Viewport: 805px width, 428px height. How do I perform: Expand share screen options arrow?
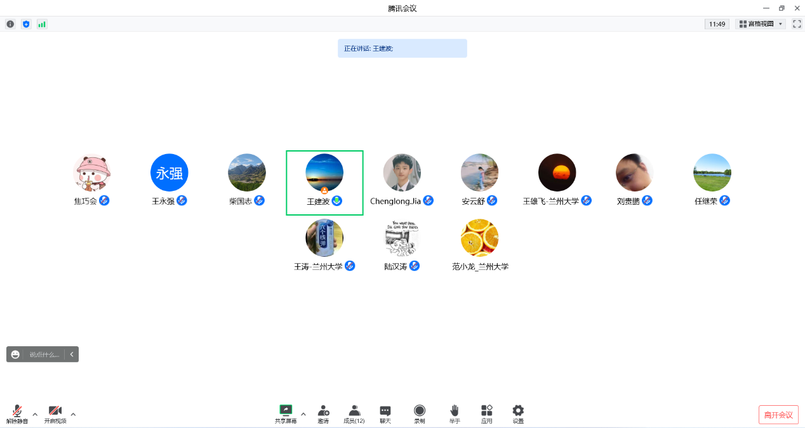303,415
